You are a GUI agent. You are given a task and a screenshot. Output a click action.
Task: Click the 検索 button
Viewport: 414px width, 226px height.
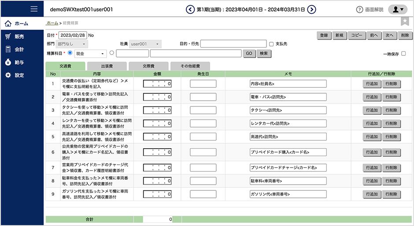(x=264, y=53)
